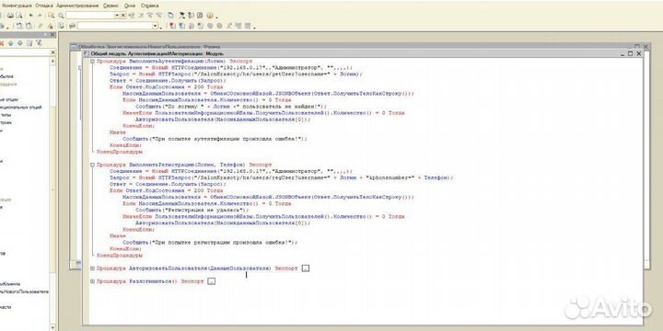Image resolution: width=663 pixels, height=331 pixels.
Task: Collapse the ВыполнитьРегистрацию procedure
Action: (x=93, y=165)
